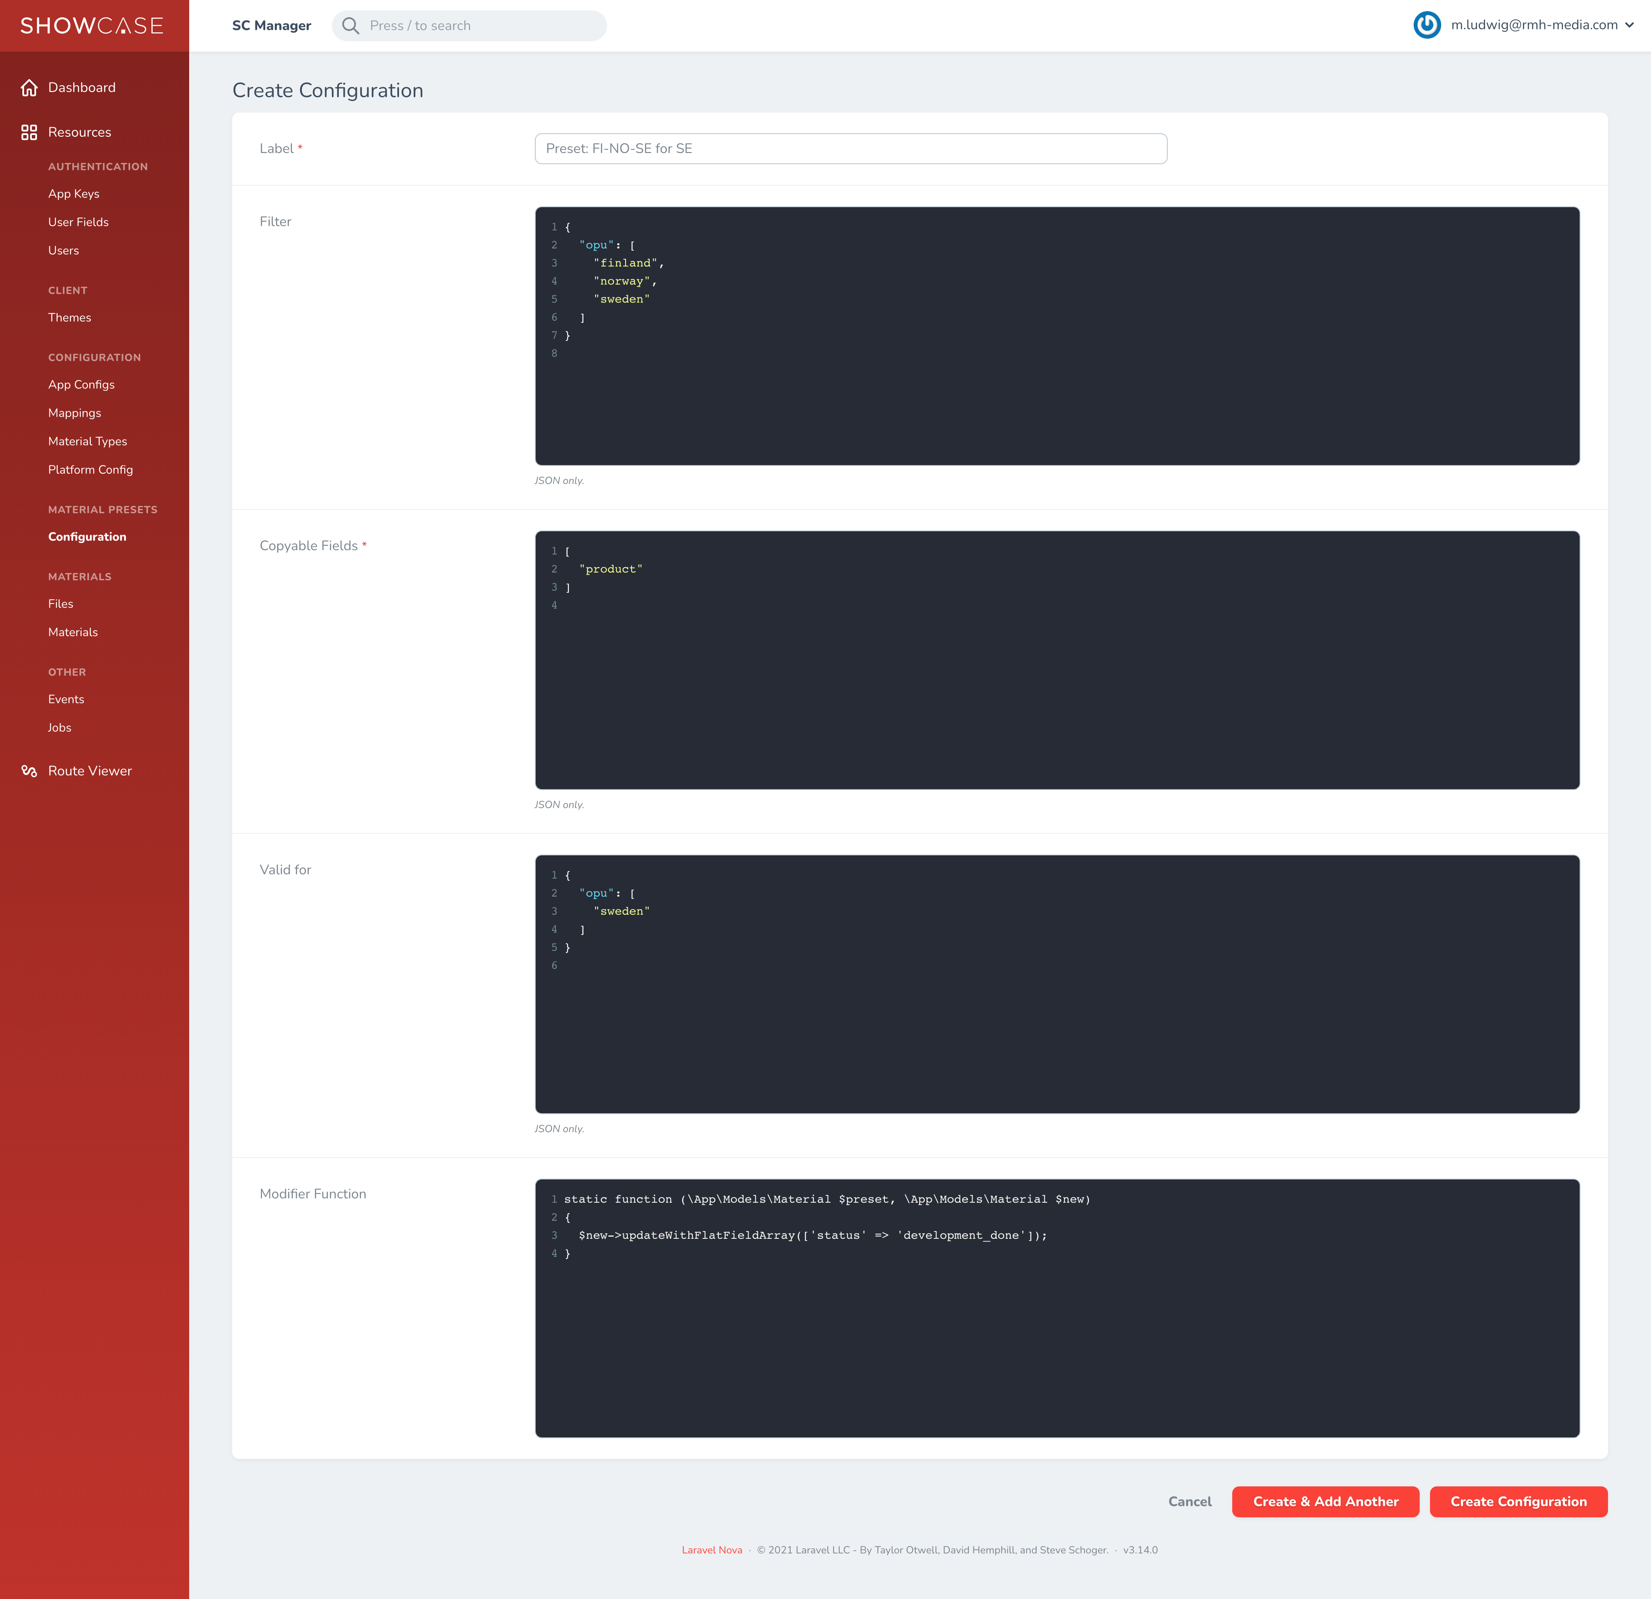This screenshot has height=1599, width=1651.
Task: Open the Materials resource
Action: [x=72, y=632]
